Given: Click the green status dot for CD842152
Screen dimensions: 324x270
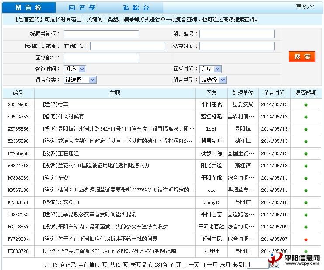Looking at the screenshot, I should [x=306, y=215].
